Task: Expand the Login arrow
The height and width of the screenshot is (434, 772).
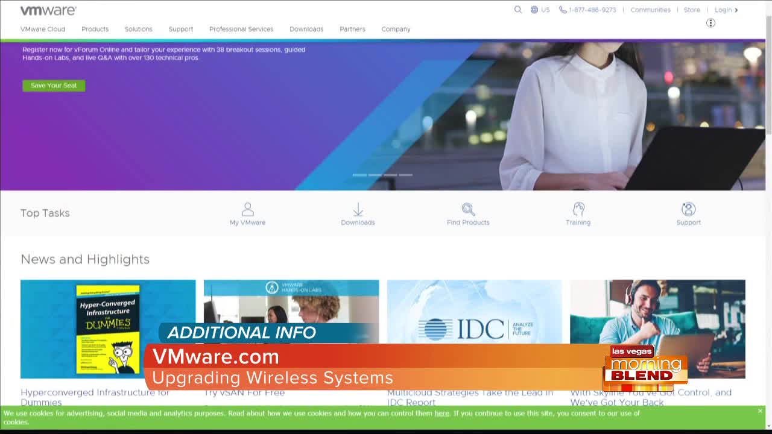Action: pos(736,10)
